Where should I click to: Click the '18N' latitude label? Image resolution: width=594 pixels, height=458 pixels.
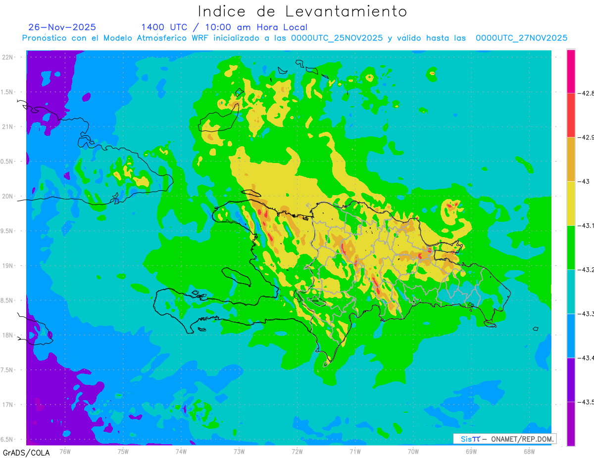8,335
